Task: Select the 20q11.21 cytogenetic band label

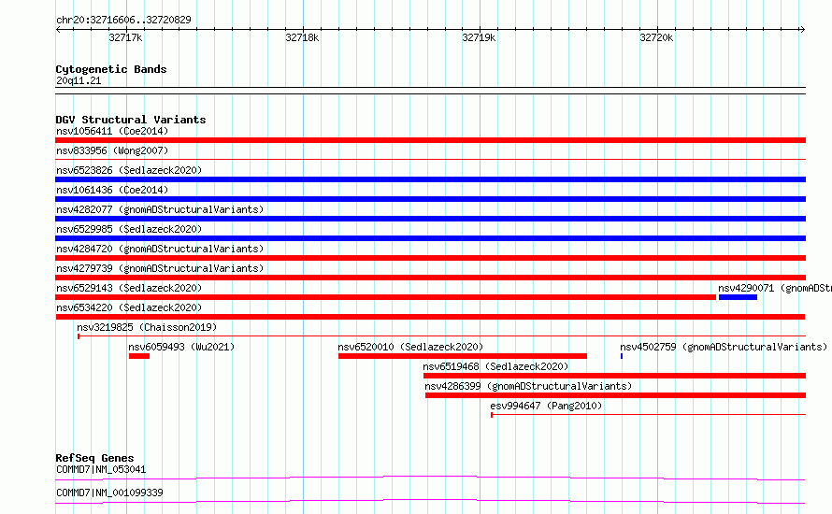Action: tap(79, 80)
